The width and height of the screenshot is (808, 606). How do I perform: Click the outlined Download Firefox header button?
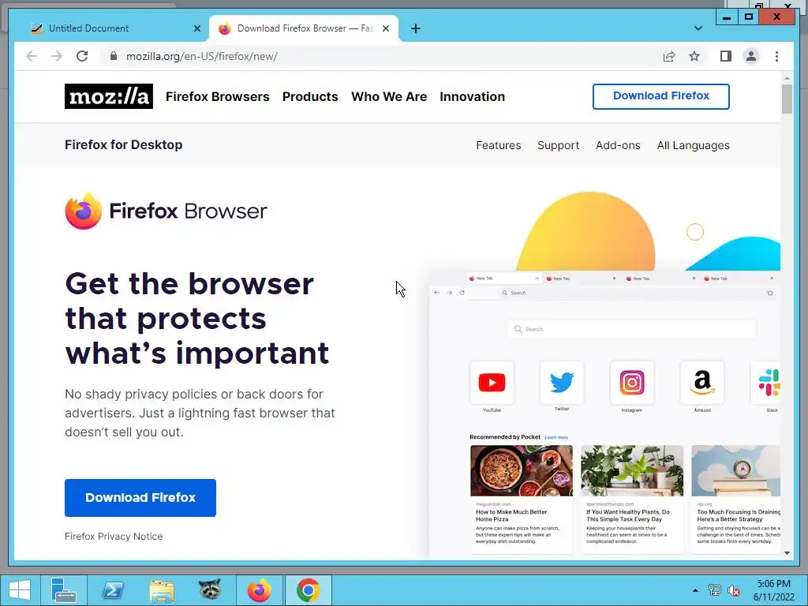click(x=661, y=96)
